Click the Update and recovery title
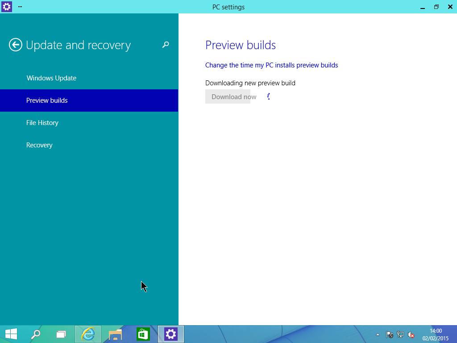Screen dimensions: 457x343 coord(79,45)
